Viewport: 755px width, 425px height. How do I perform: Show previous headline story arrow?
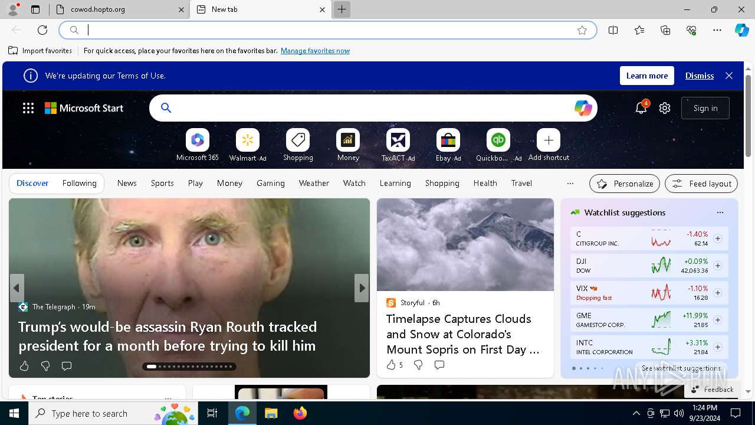(17, 288)
